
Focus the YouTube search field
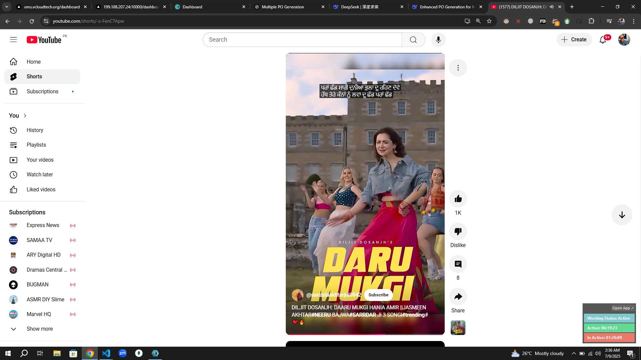coord(302,40)
